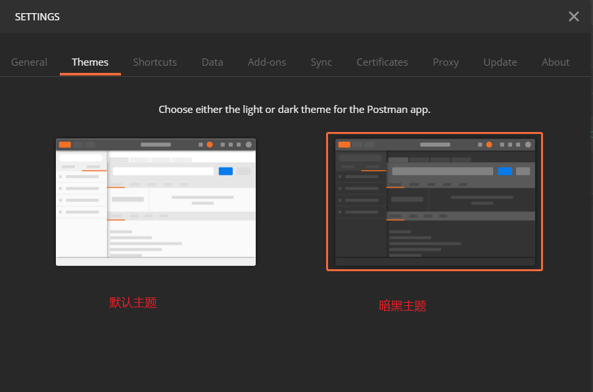
Task: Open the Proxy tab
Action: [446, 62]
